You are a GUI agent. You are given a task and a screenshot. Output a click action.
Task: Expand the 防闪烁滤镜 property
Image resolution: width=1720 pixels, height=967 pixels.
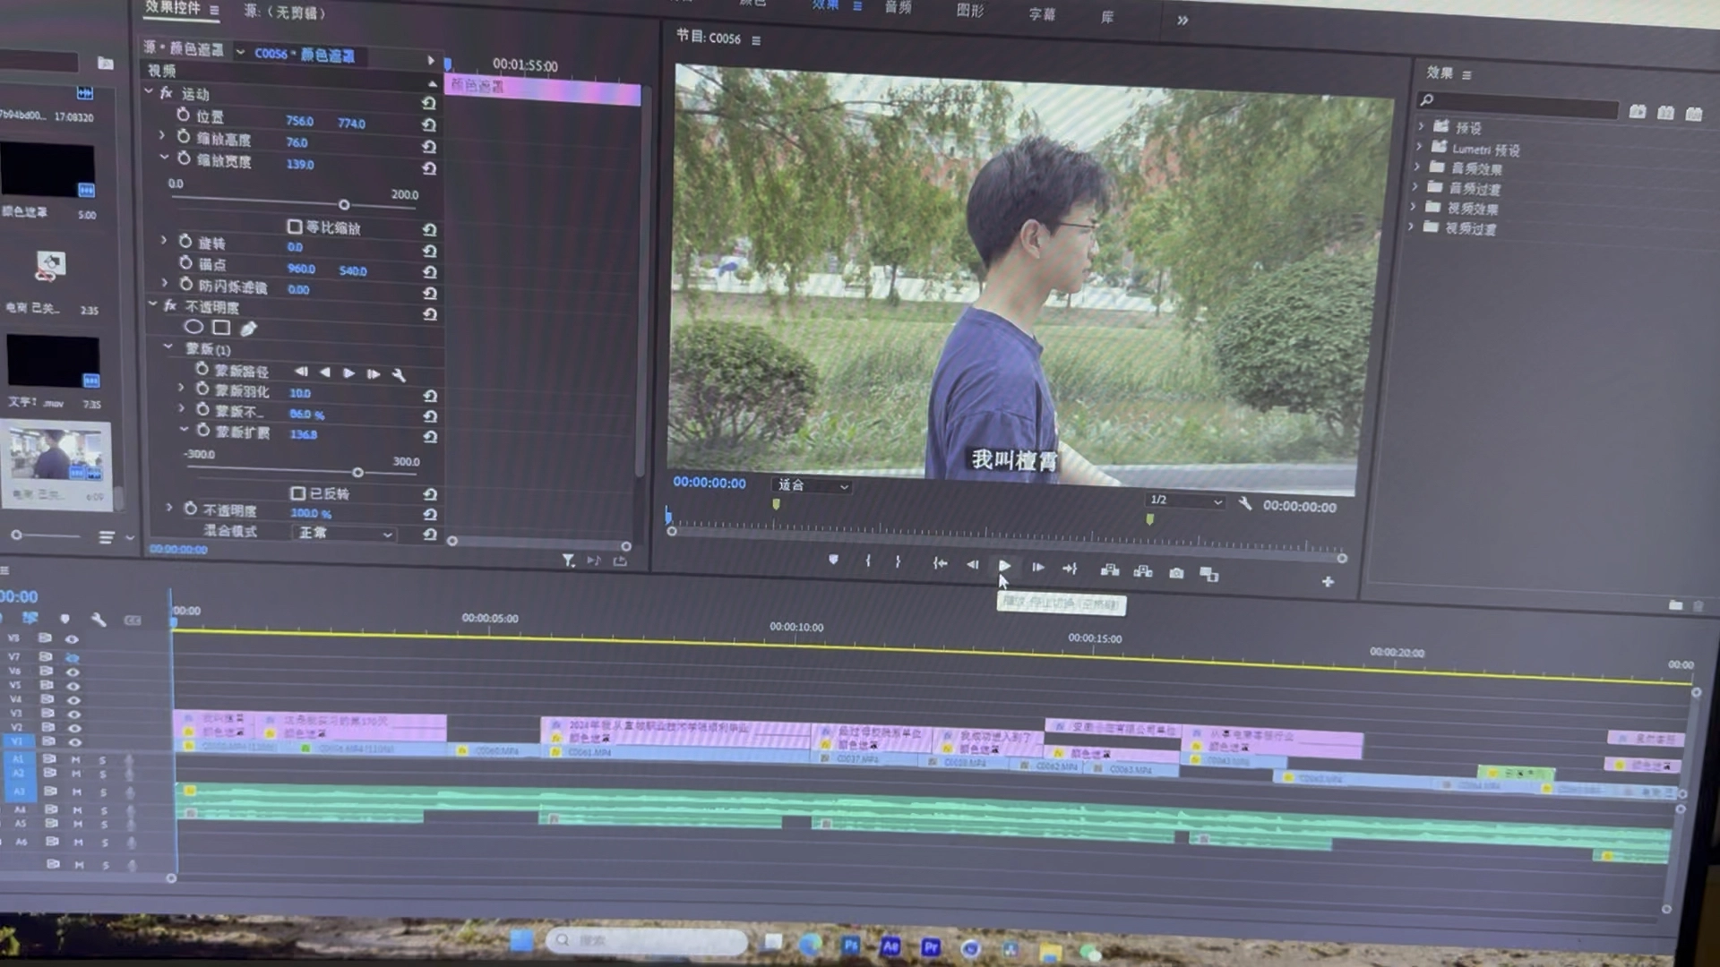click(165, 283)
